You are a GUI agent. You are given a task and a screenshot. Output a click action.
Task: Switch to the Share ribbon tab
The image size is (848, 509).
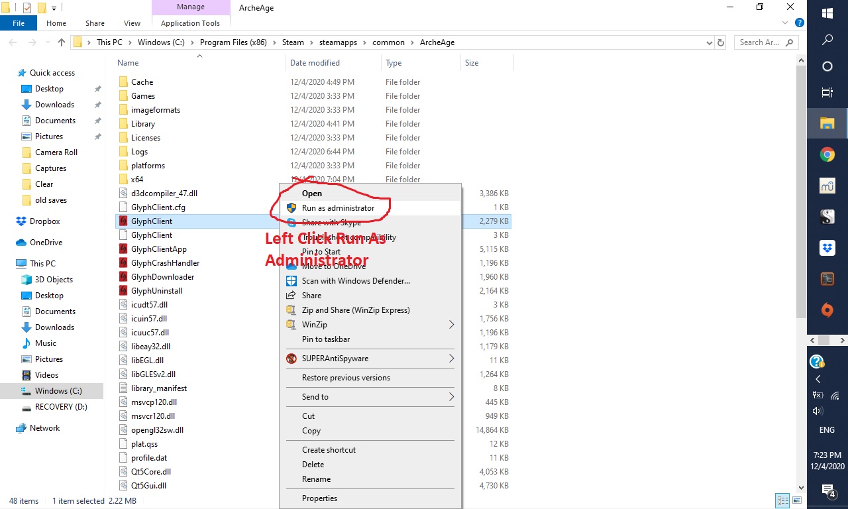95,23
